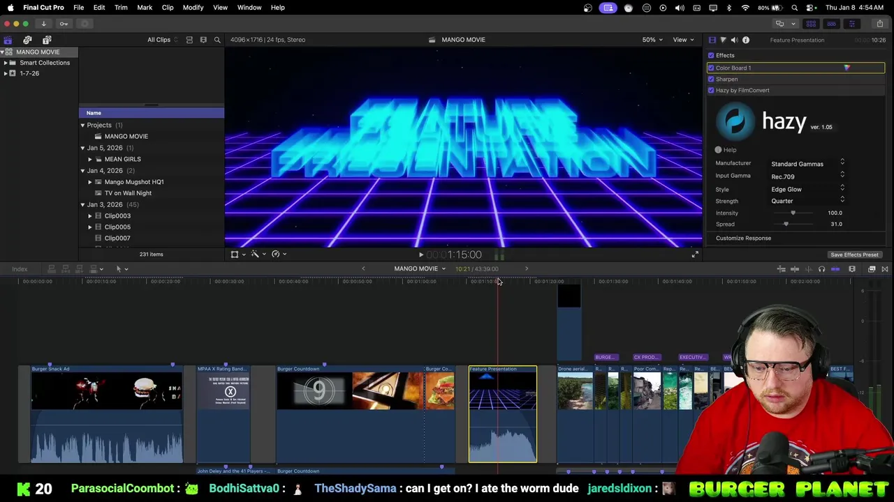Viewport: 894px width, 502px height.
Task: Open the Modify menu
Action: click(x=193, y=8)
